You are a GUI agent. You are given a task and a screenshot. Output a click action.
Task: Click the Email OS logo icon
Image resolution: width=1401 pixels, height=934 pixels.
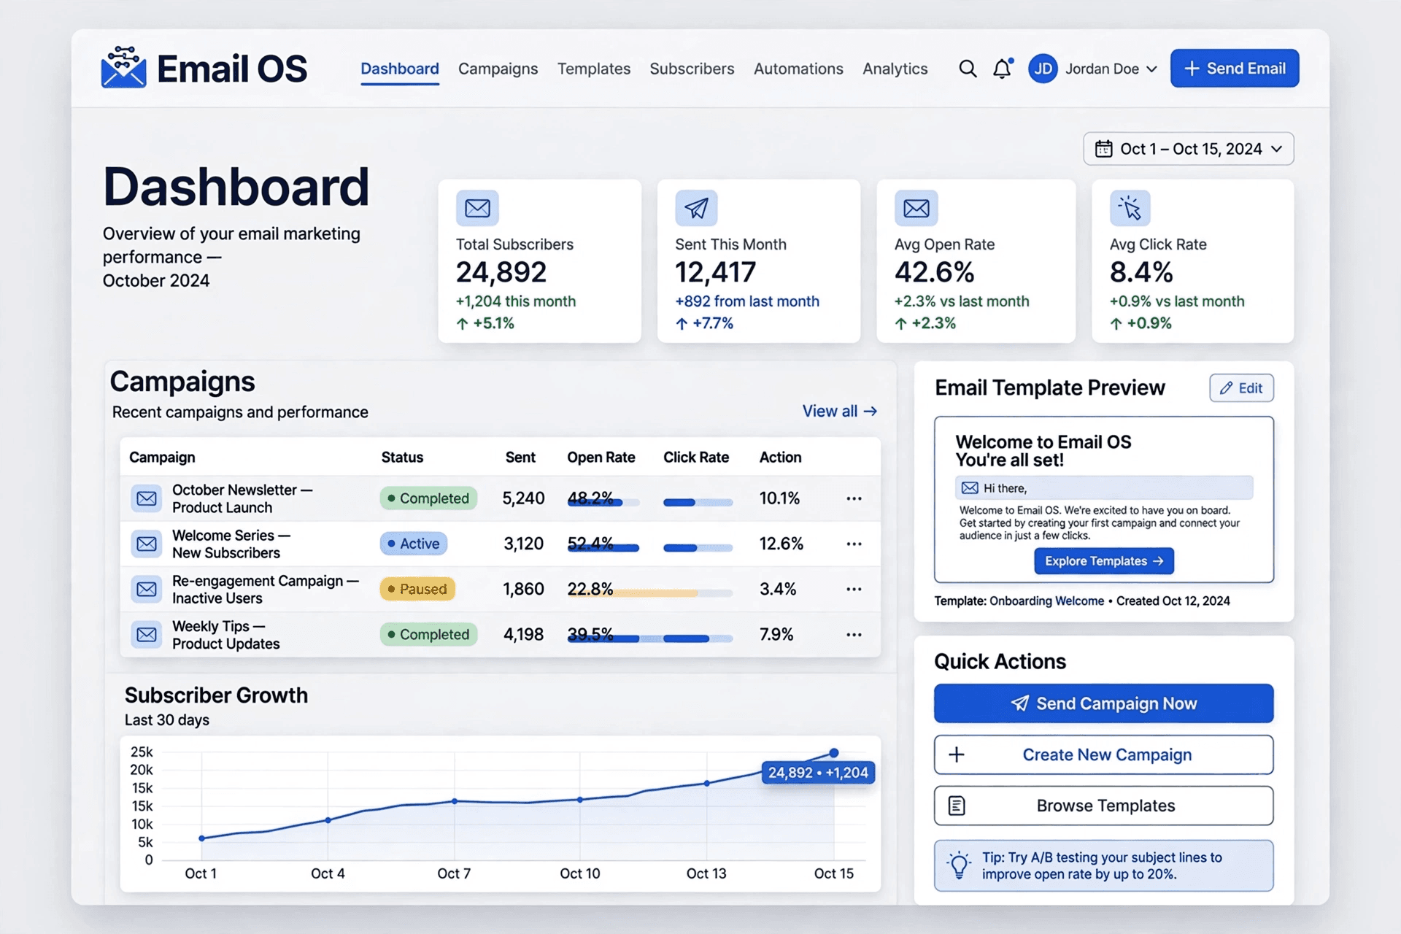pos(123,67)
